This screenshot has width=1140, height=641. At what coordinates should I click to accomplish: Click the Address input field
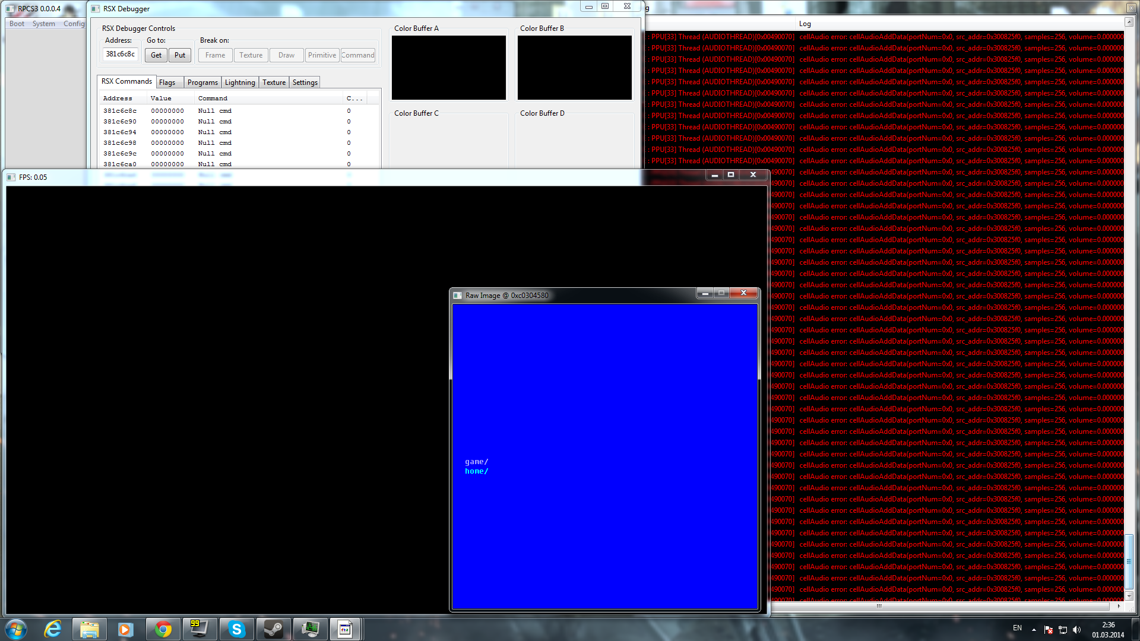[121, 54]
